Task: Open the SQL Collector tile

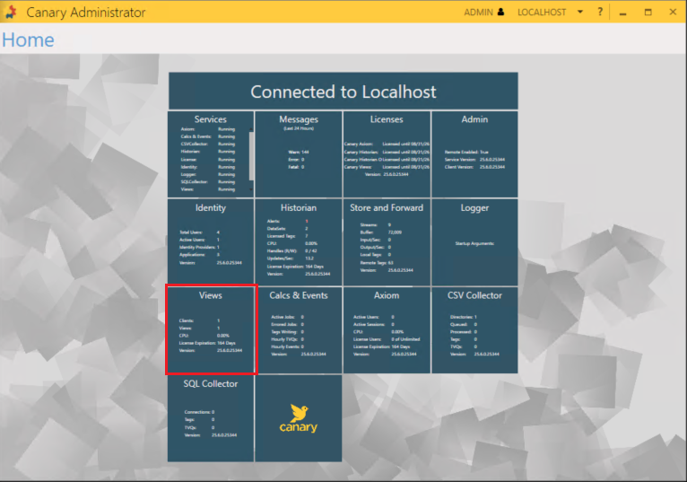Action: click(x=210, y=418)
